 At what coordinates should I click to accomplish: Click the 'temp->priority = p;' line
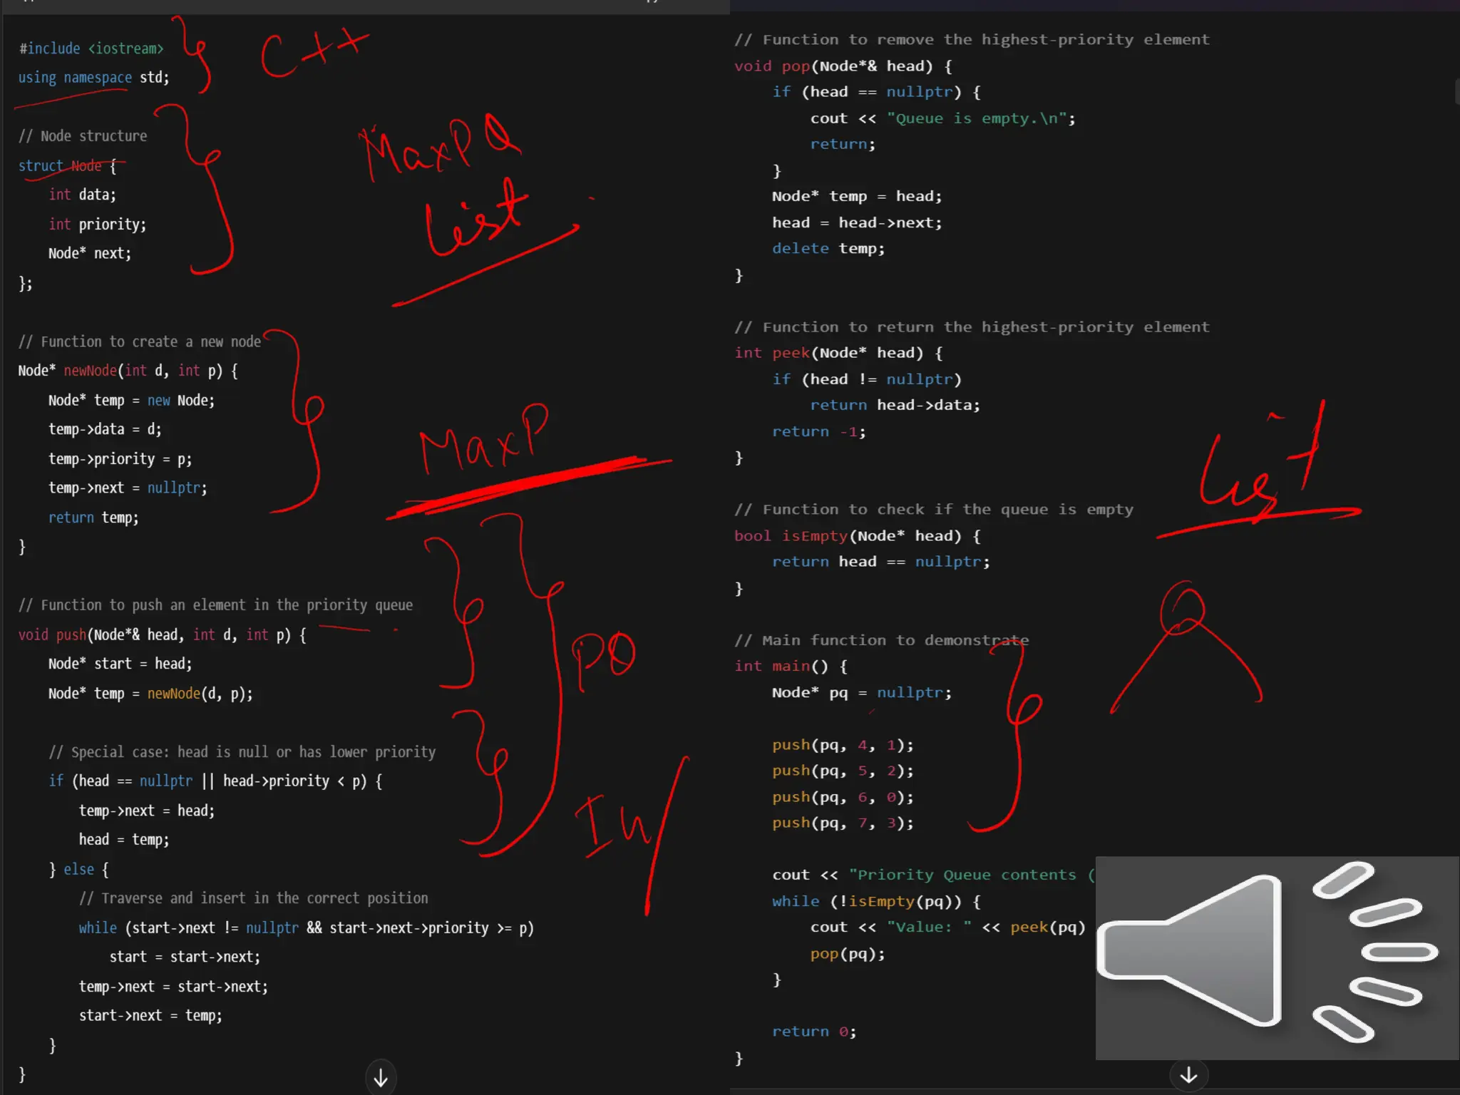[120, 459]
